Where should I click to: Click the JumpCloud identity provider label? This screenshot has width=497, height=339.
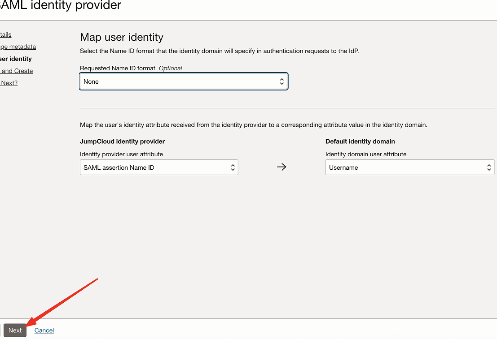click(123, 142)
